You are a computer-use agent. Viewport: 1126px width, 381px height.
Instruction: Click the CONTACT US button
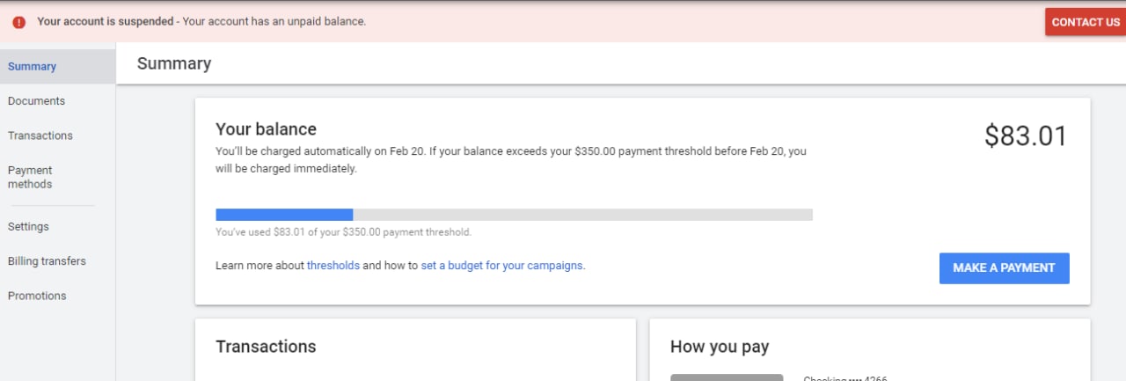tap(1086, 22)
